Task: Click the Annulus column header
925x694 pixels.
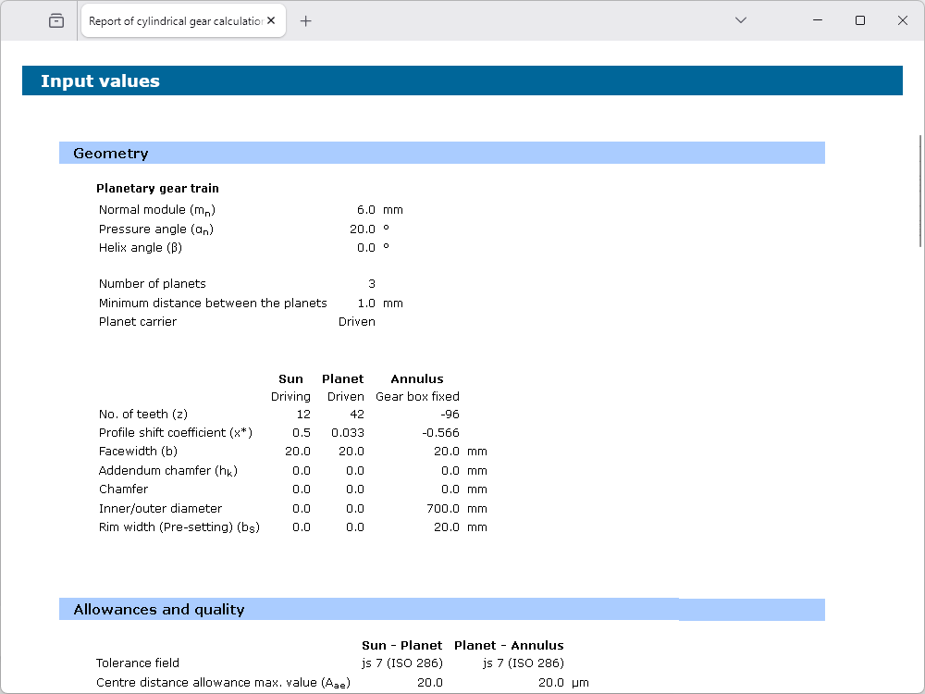Action: click(x=416, y=378)
